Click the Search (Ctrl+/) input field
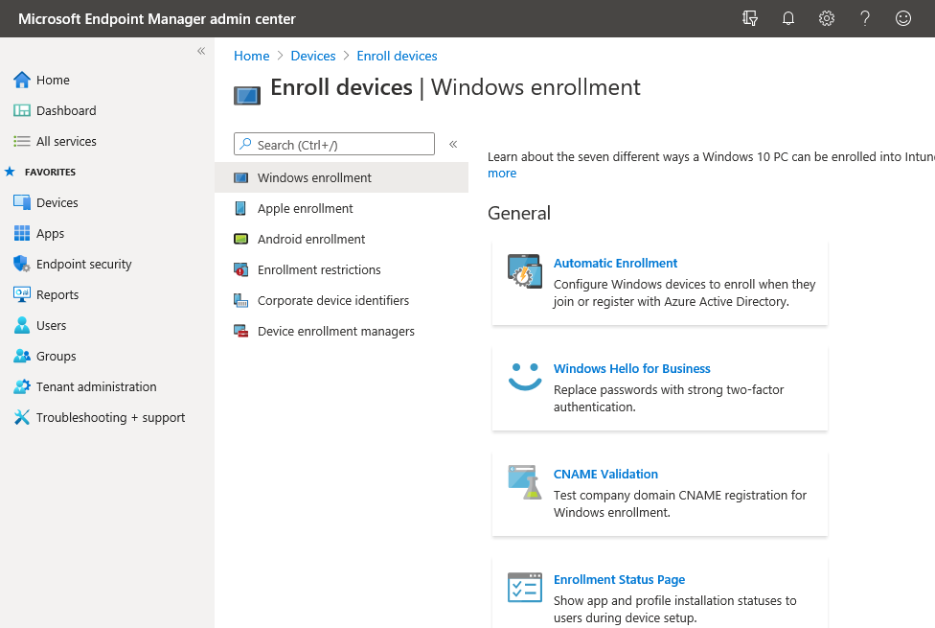This screenshot has height=628, width=935. [x=340, y=145]
